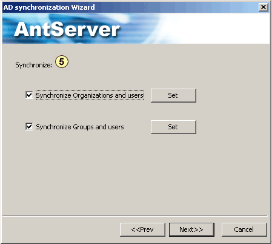Cancel the synchronization wizard
The width and height of the screenshot is (272, 244).
[x=244, y=229]
